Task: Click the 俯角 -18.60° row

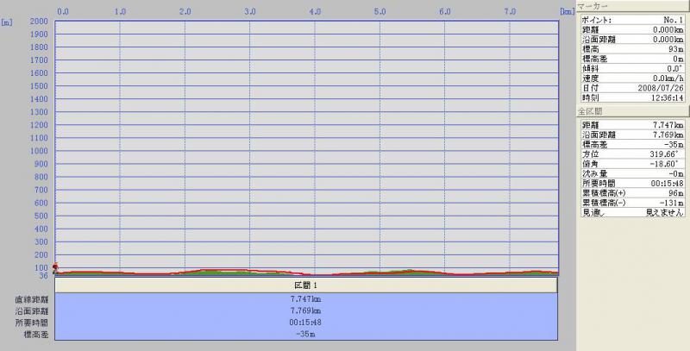Action: click(x=632, y=163)
